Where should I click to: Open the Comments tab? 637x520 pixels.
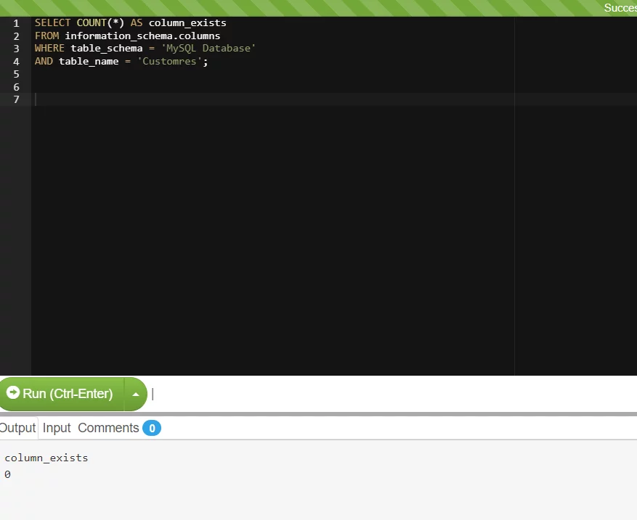[x=108, y=428]
